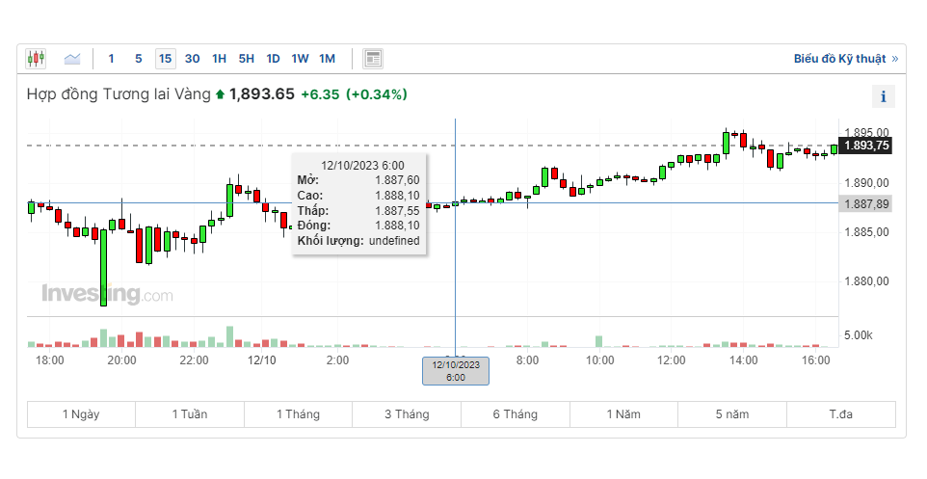Select the 1 minute interval
Image resolution: width=927 pixels, height=479 pixels.
(111, 59)
